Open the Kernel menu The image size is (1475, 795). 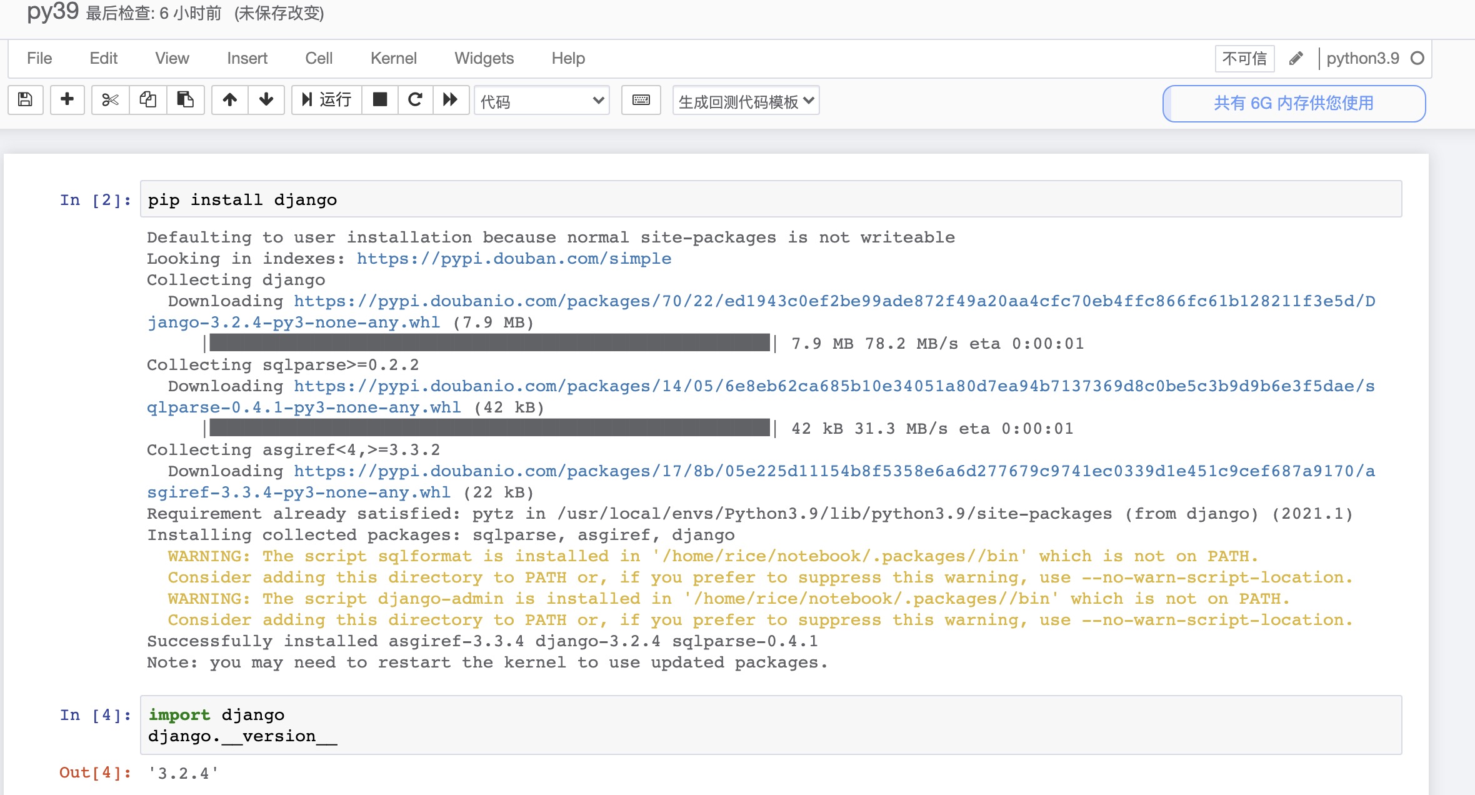394,58
